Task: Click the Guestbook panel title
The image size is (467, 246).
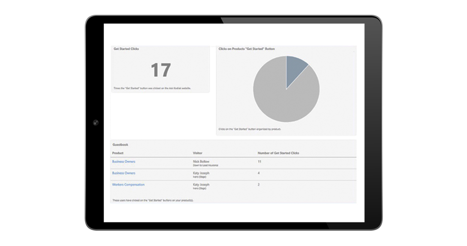Action: point(120,145)
